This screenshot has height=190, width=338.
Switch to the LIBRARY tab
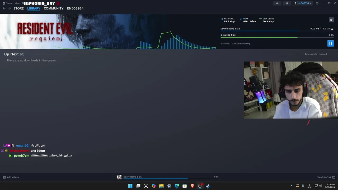point(34,8)
